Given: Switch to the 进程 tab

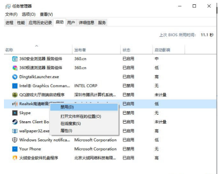Looking at the screenshot, I should [9, 23].
